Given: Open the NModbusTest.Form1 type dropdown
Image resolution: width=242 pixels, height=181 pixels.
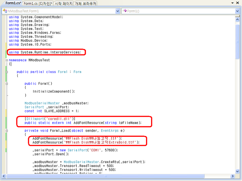Looking at the screenshot, I should 118,11.
